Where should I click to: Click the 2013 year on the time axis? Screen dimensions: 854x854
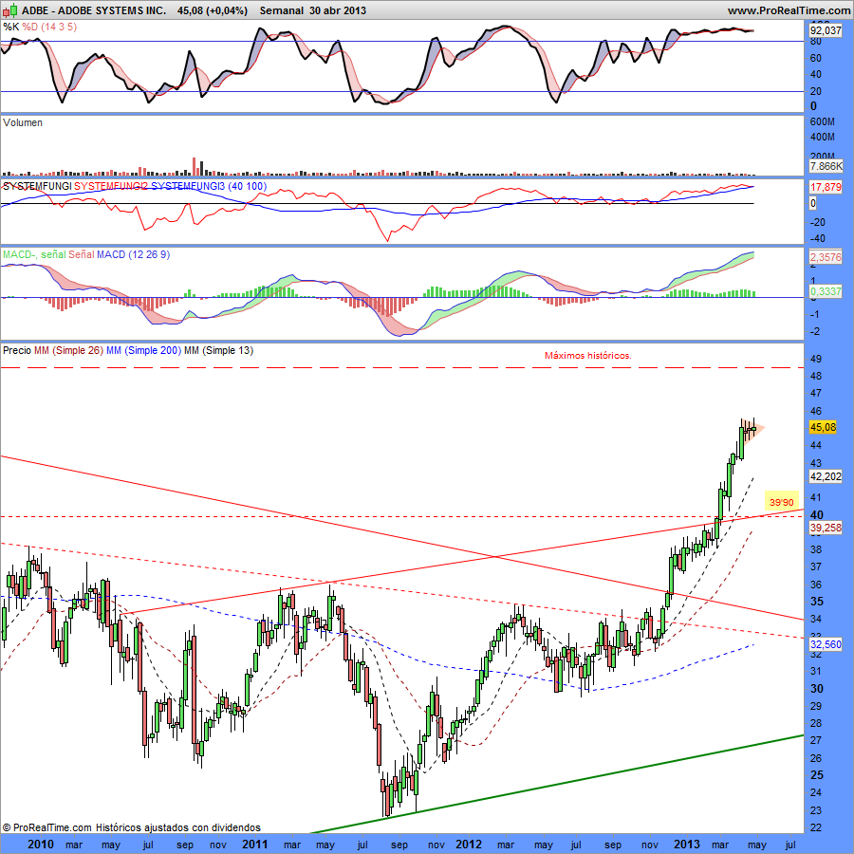(685, 843)
